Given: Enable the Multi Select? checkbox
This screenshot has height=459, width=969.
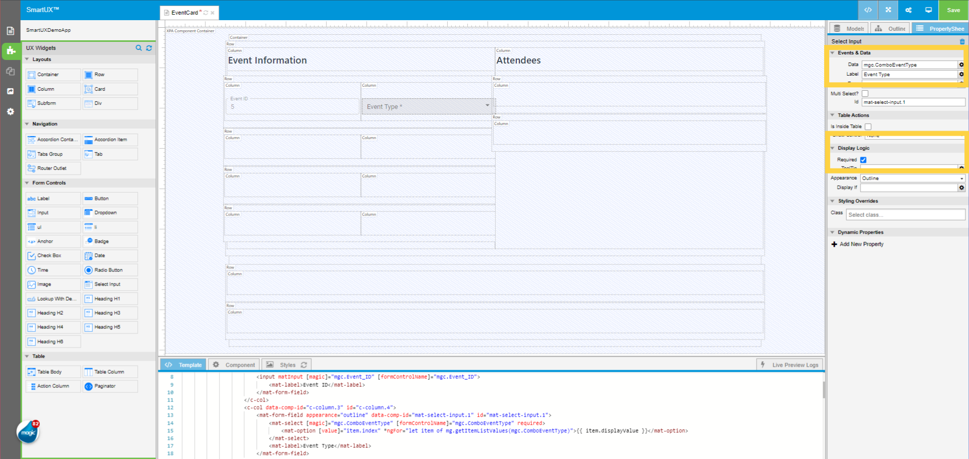Looking at the screenshot, I should pyautogui.click(x=865, y=93).
